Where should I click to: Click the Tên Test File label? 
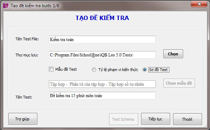pos(27,39)
